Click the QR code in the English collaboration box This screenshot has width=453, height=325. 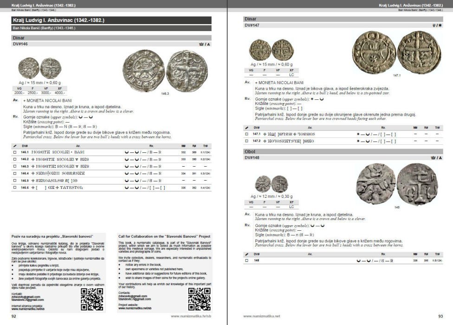coord(199,299)
